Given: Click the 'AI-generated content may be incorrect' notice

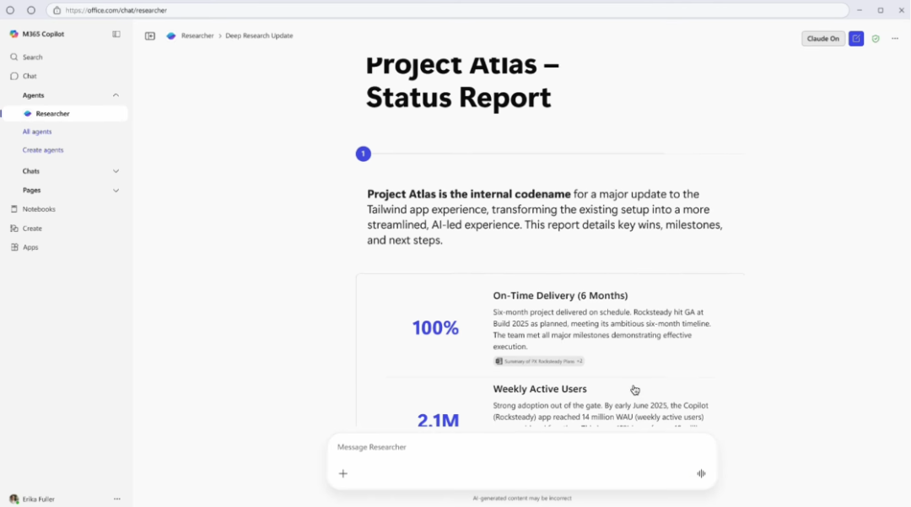Looking at the screenshot, I should click(522, 499).
